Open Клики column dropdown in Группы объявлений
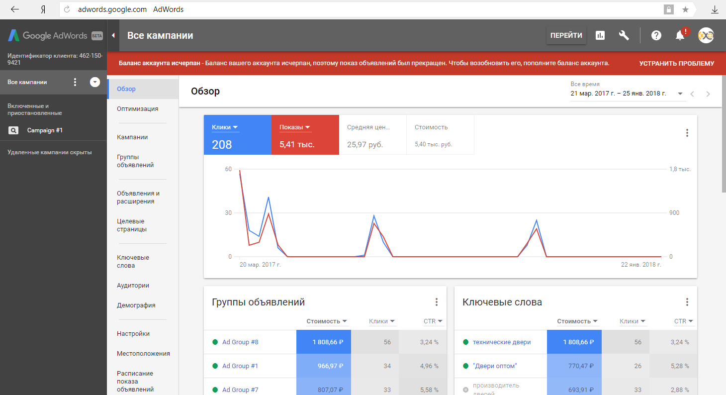This screenshot has width=726, height=395. (x=382, y=321)
